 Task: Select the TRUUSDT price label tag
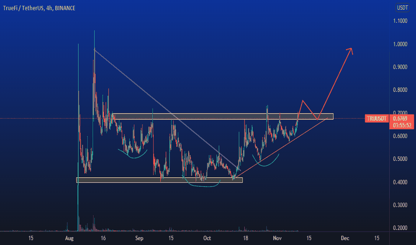tap(377, 118)
